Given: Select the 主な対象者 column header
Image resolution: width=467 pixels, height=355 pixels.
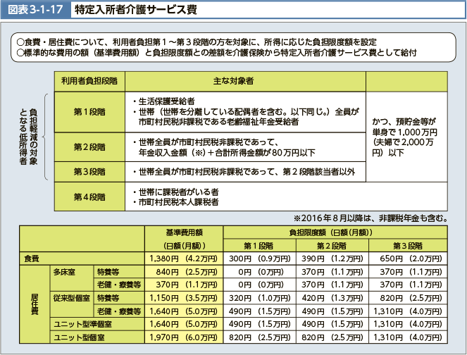Looking at the screenshot, I should [242, 81].
